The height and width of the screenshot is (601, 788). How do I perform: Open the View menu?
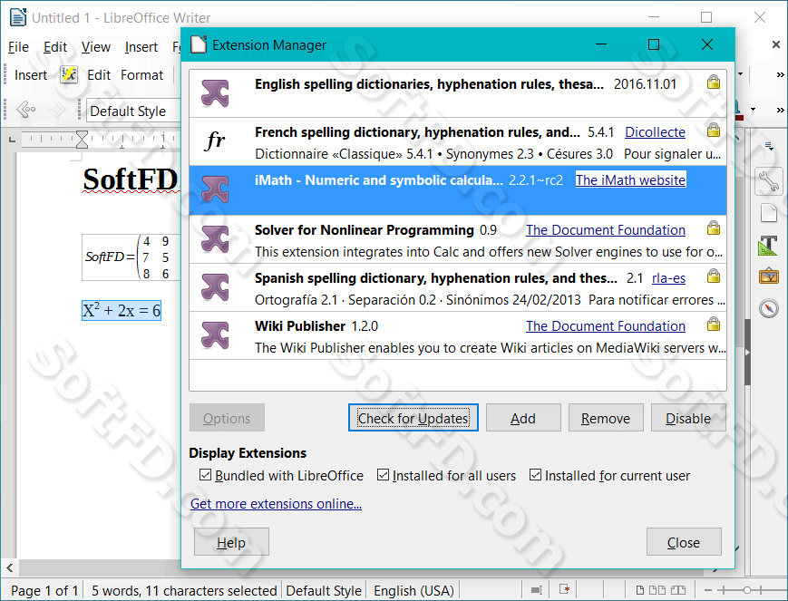coord(95,47)
